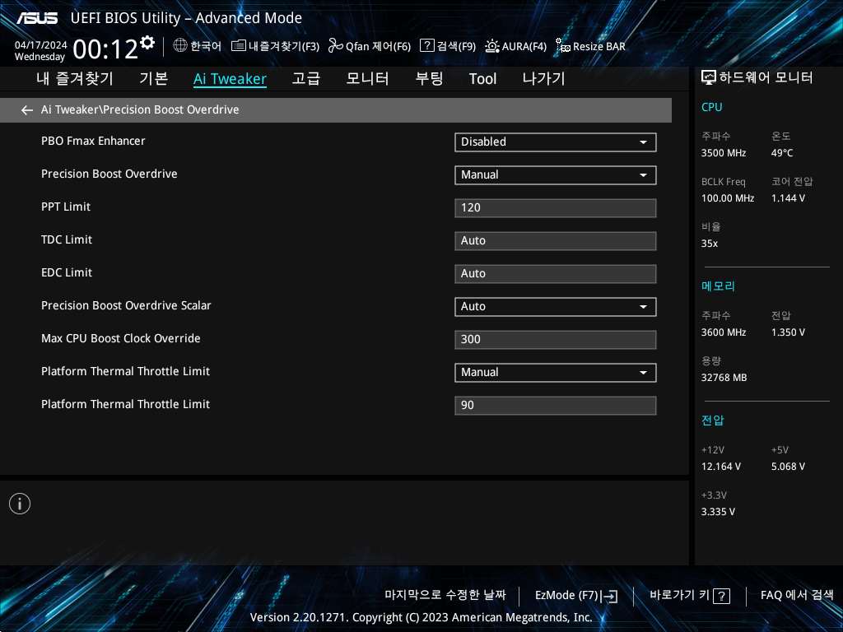The height and width of the screenshot is (632, 843).
Task: Click the memory frequency 3600 MHz
Action: pos(723,332)
